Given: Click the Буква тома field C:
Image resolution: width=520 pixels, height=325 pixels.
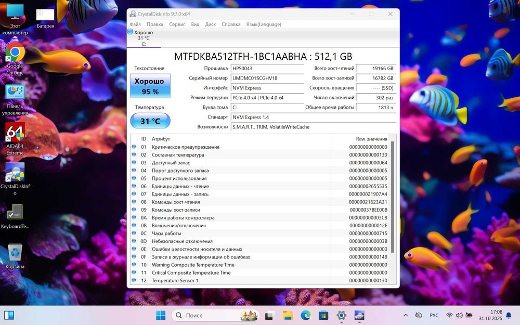Looking at the screenshot, I should pyautogui.click(x=267, y=107).
